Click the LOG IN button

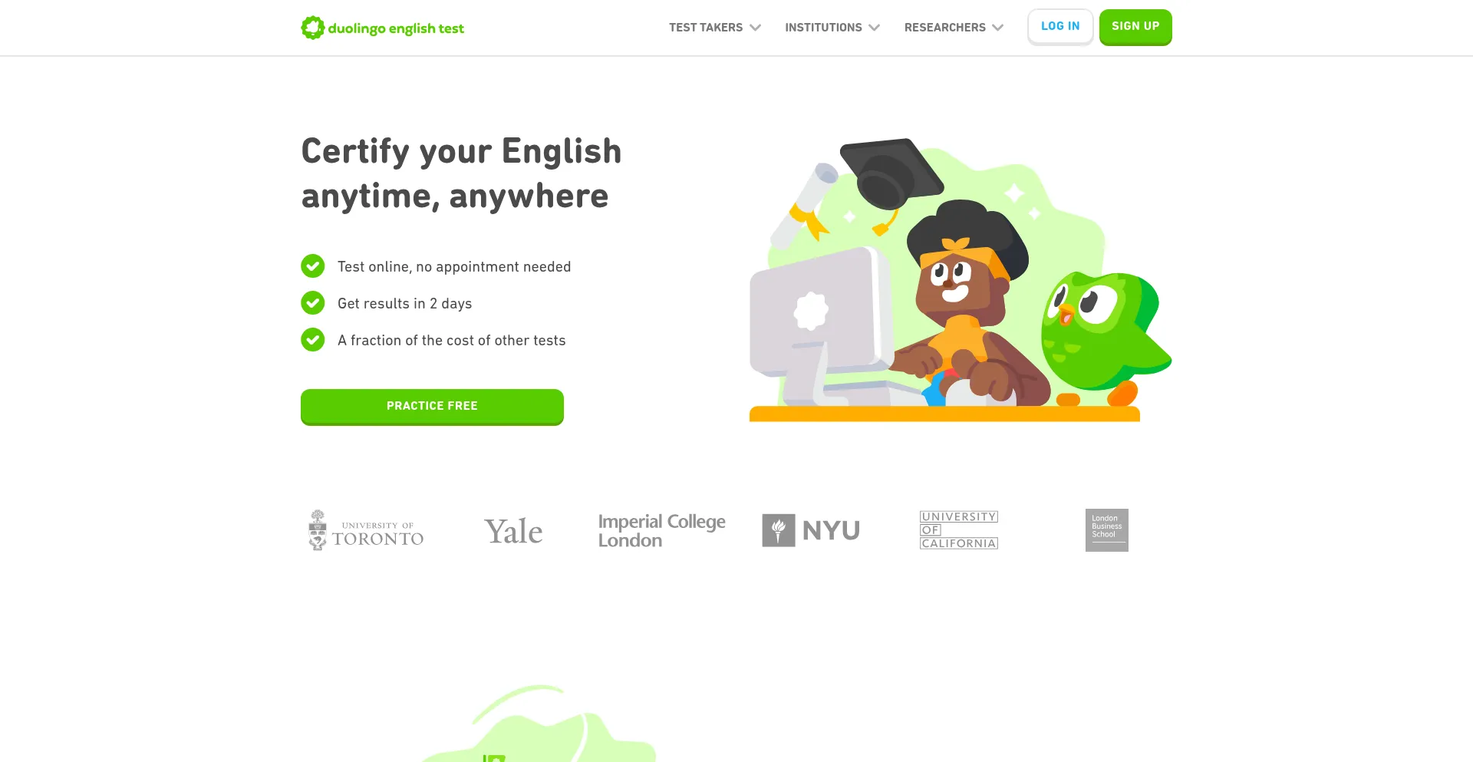pos(1060,27)
